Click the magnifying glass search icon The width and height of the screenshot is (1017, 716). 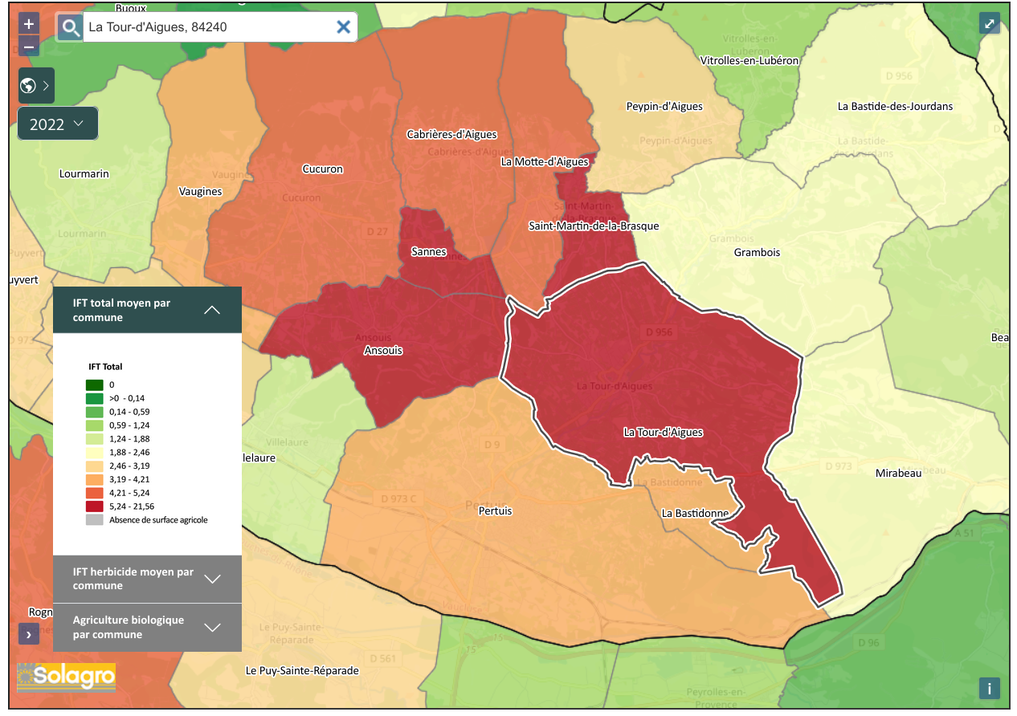71,27
